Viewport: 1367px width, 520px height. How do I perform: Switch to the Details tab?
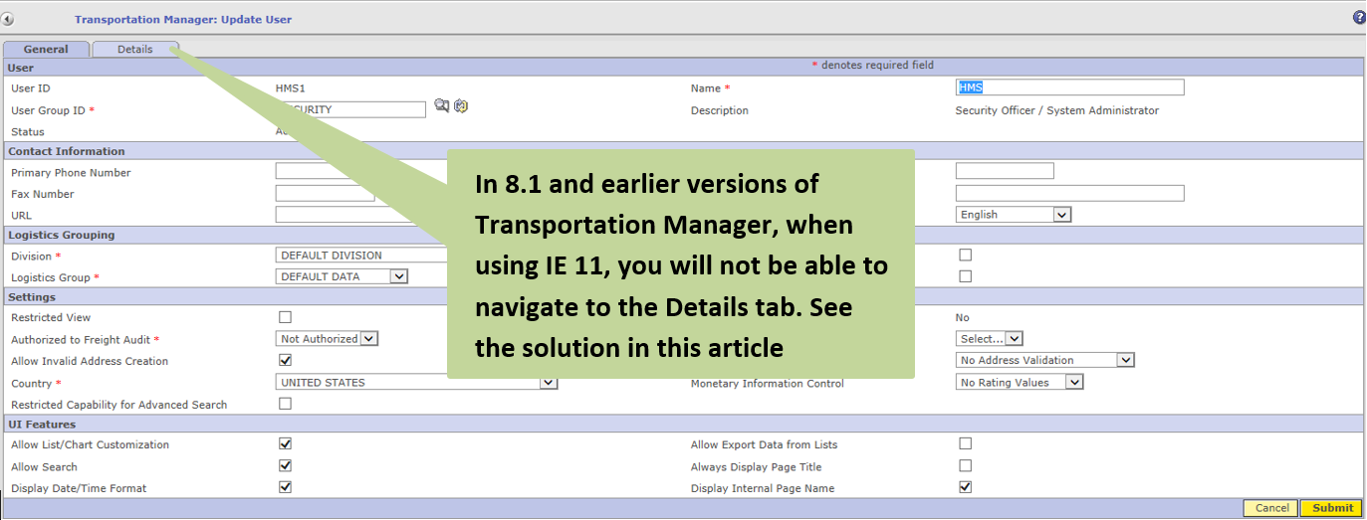[135, 50]
